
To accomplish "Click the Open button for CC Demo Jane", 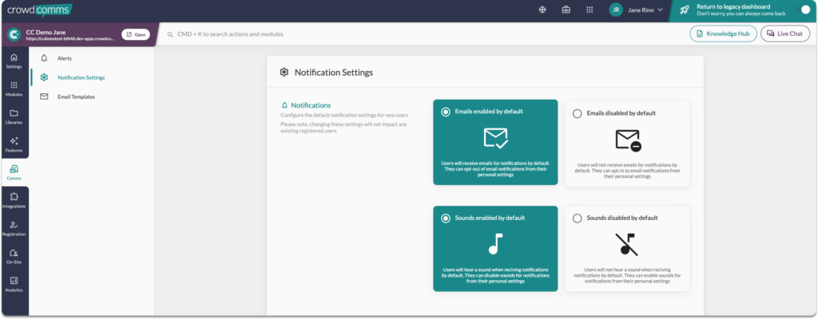I will pos(135,34).
